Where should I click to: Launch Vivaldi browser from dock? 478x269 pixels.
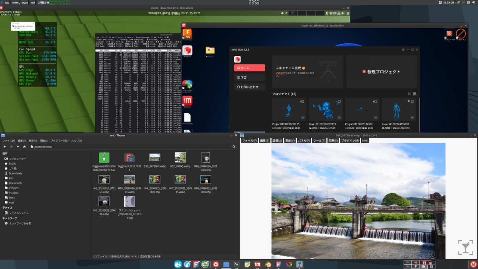pyautogui.click(x=216, y=264)
